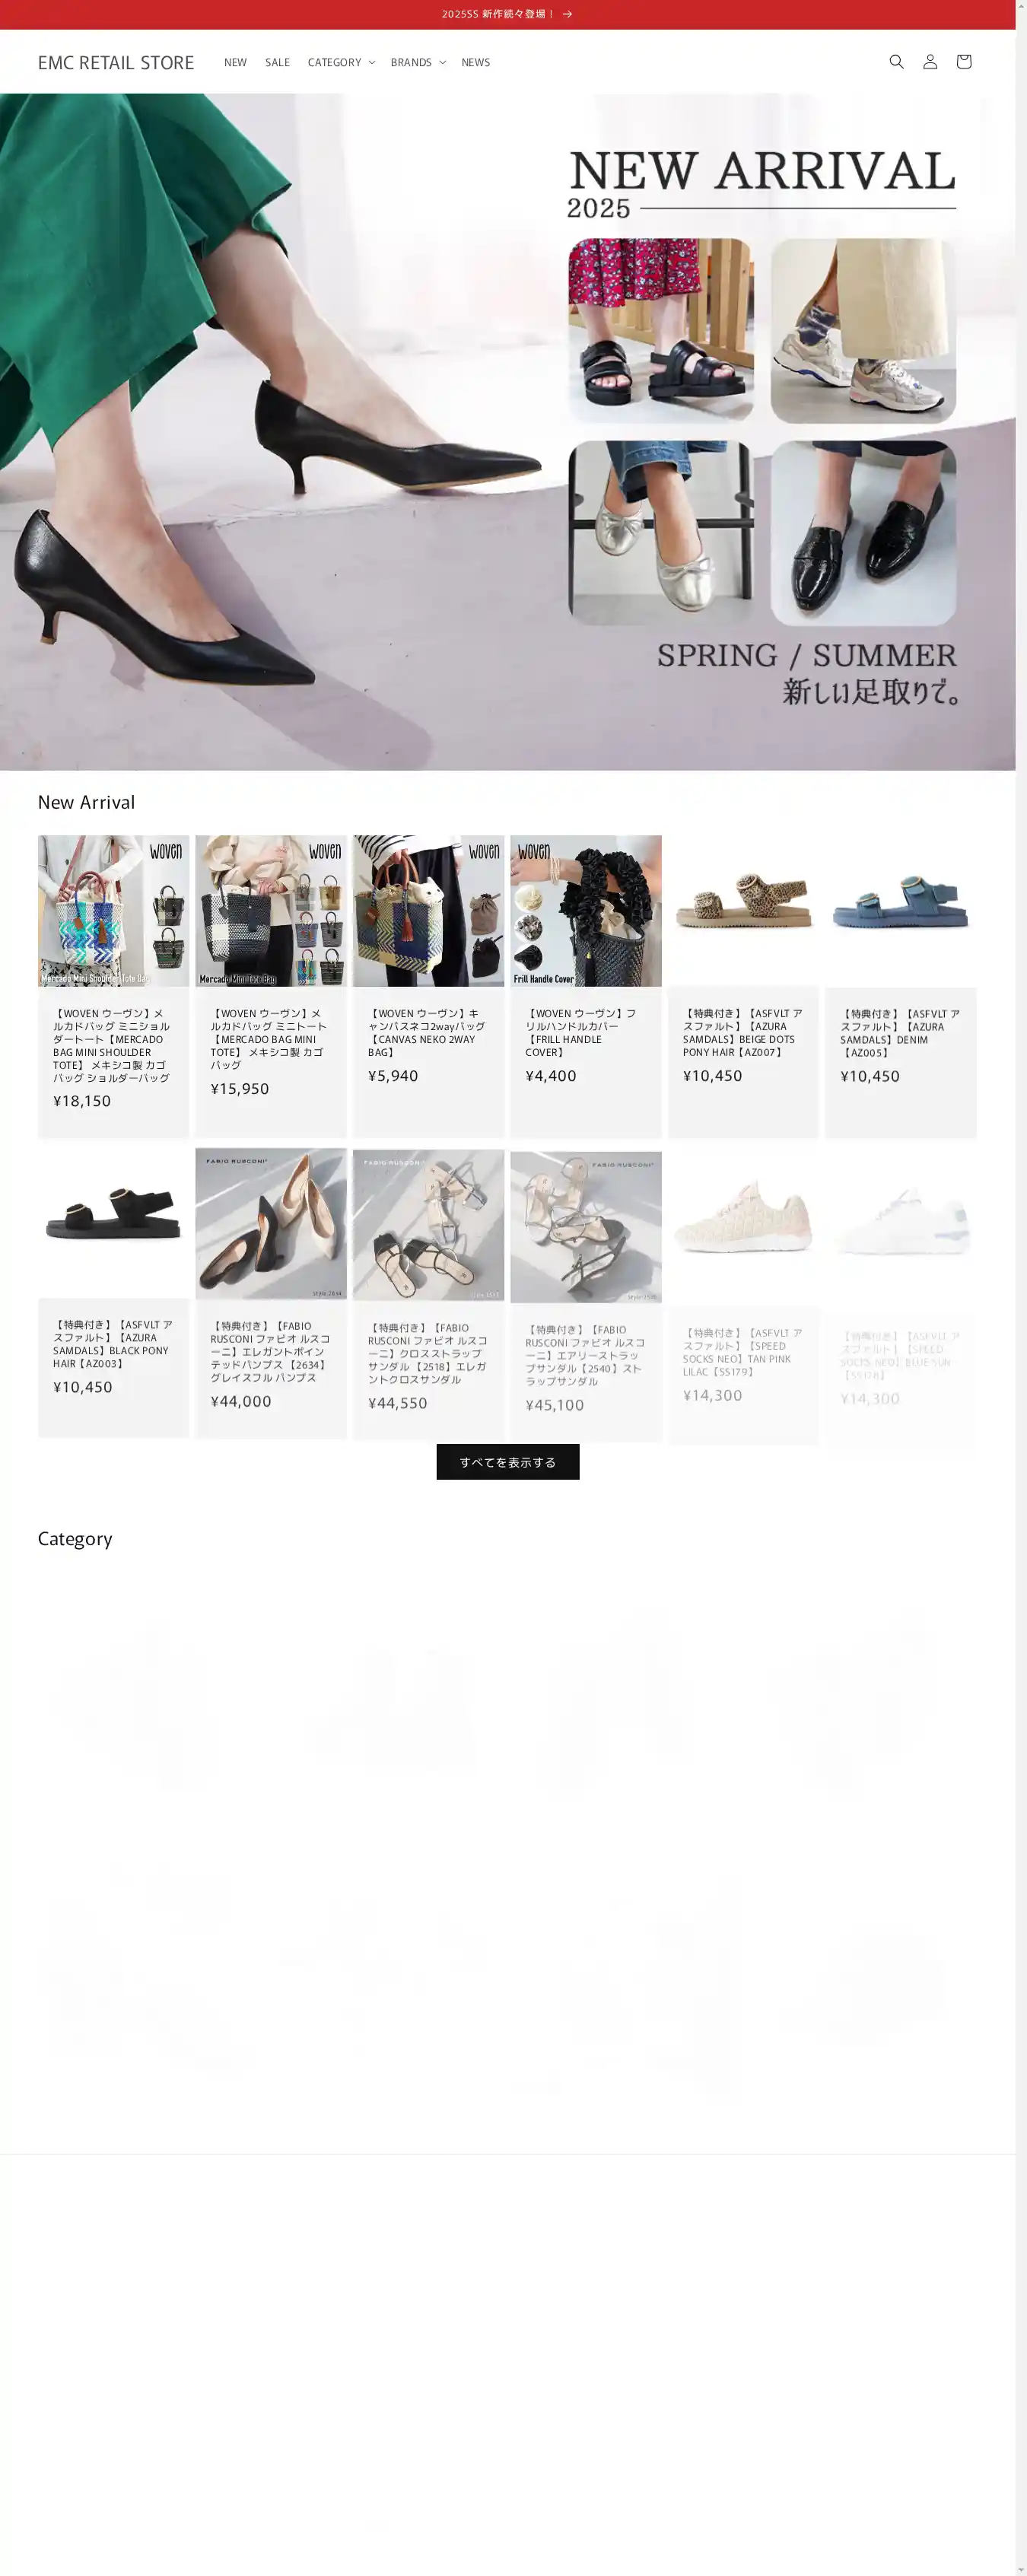Open the NEWS menu link
The width and height of the screenshot is (1027, 2576).
(x=475, y=62)
